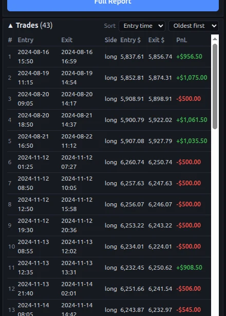The height and width of the screenshot is (316, 226).
Task: Click entry price 6,260.74
Action: (x=132, y=162)
